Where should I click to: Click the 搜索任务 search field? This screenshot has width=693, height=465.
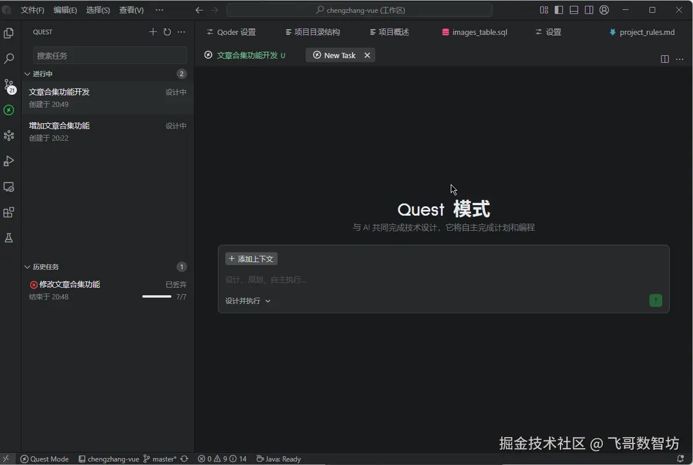(x=110, y=56)
